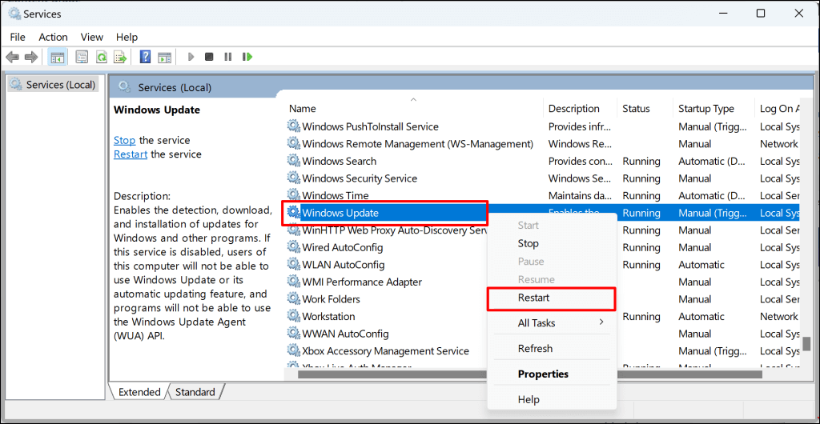Choose Help from the context menu
This screenshot has width=820, height=424.
coord(552,400)
